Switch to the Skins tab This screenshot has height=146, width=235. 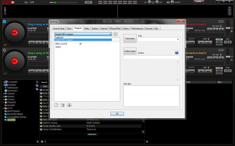pos(69,28)
